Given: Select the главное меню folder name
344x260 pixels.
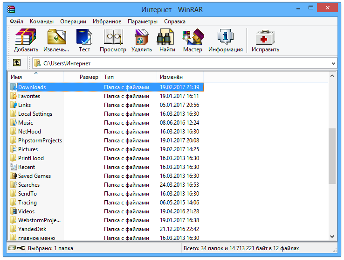Looking at the screenshot, I should 36,238.
